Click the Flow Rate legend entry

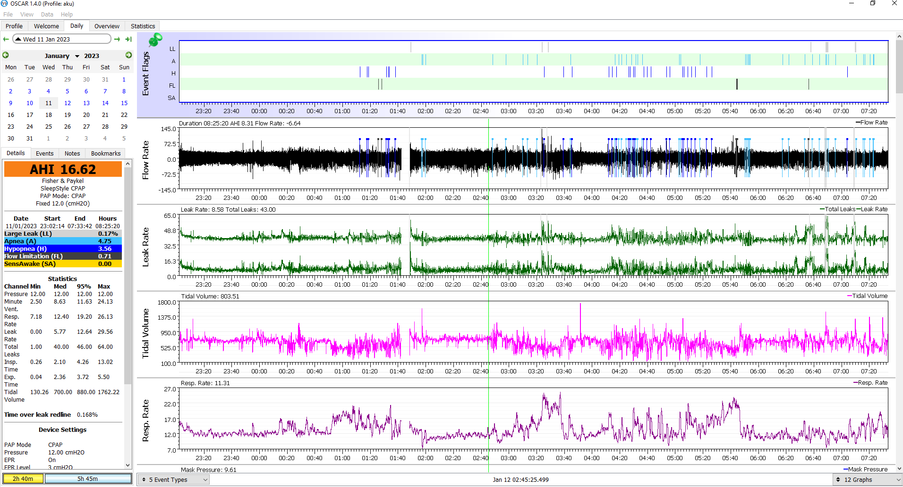(x=872, y=122)
